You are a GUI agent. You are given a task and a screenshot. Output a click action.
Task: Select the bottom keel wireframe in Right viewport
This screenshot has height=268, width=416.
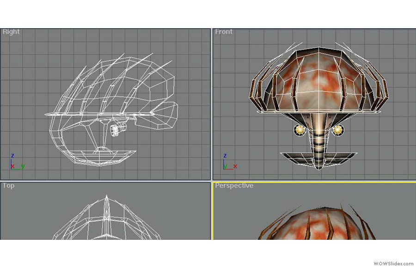101,157
